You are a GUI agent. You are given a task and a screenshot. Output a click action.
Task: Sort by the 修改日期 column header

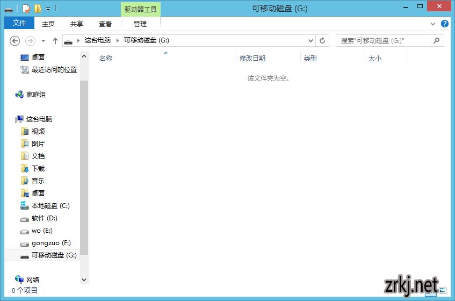252,59
